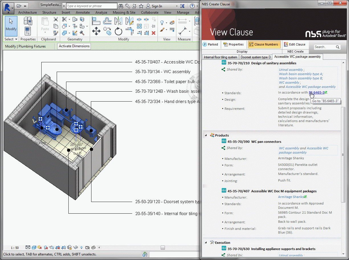Click the horizontal view scrollbar thumb
The image size is (349, 260).
163,247
